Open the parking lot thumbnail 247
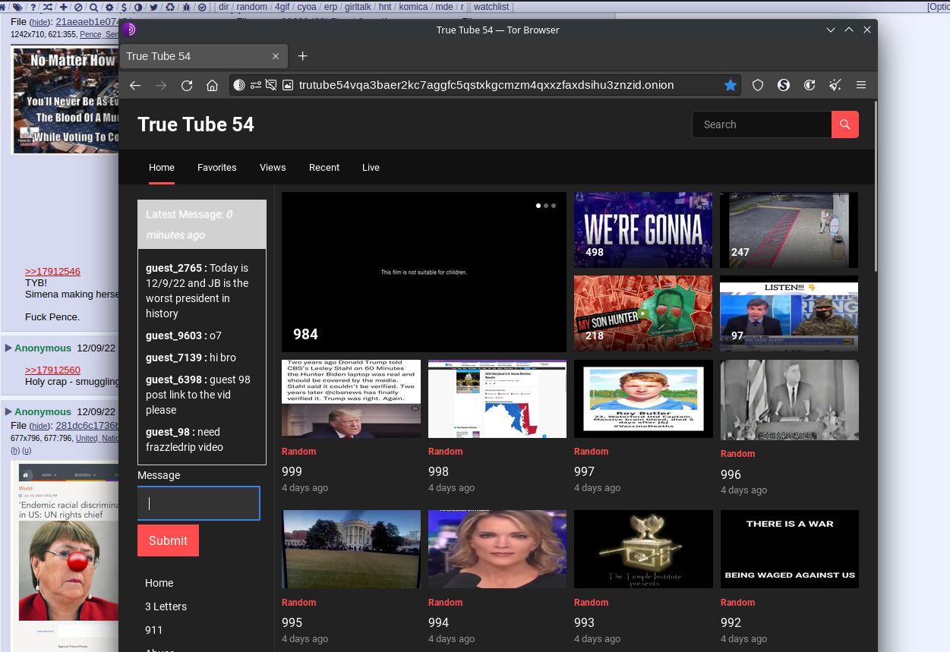This screenshot has width=950, height=652. [789, 230]
